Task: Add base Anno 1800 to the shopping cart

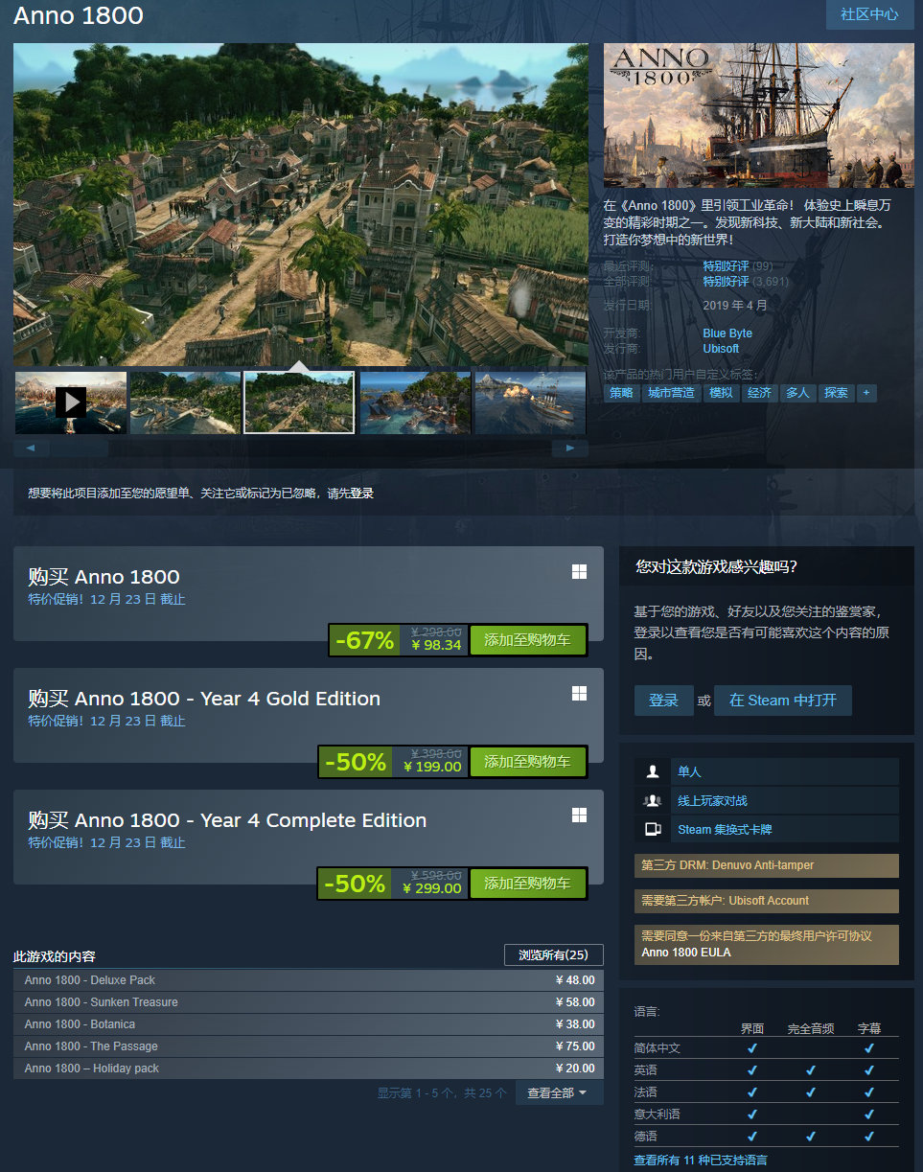Action: tap(528, 641)
